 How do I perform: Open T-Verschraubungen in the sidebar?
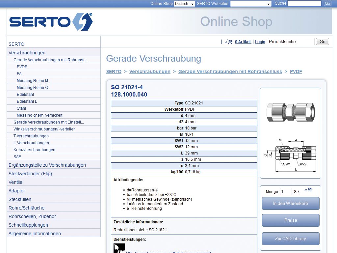(31, 136)
